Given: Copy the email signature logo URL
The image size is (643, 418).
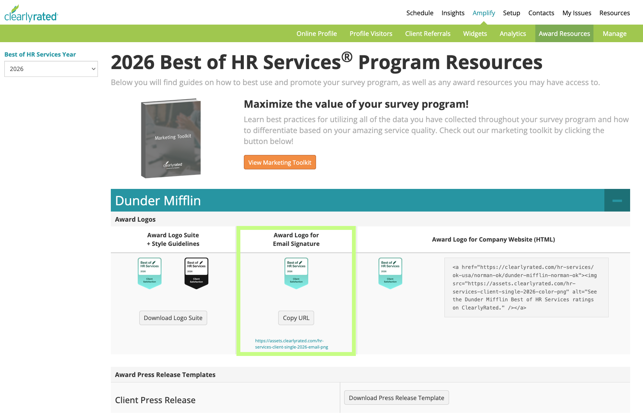Looking at the screenshot, I should (296, 318).
